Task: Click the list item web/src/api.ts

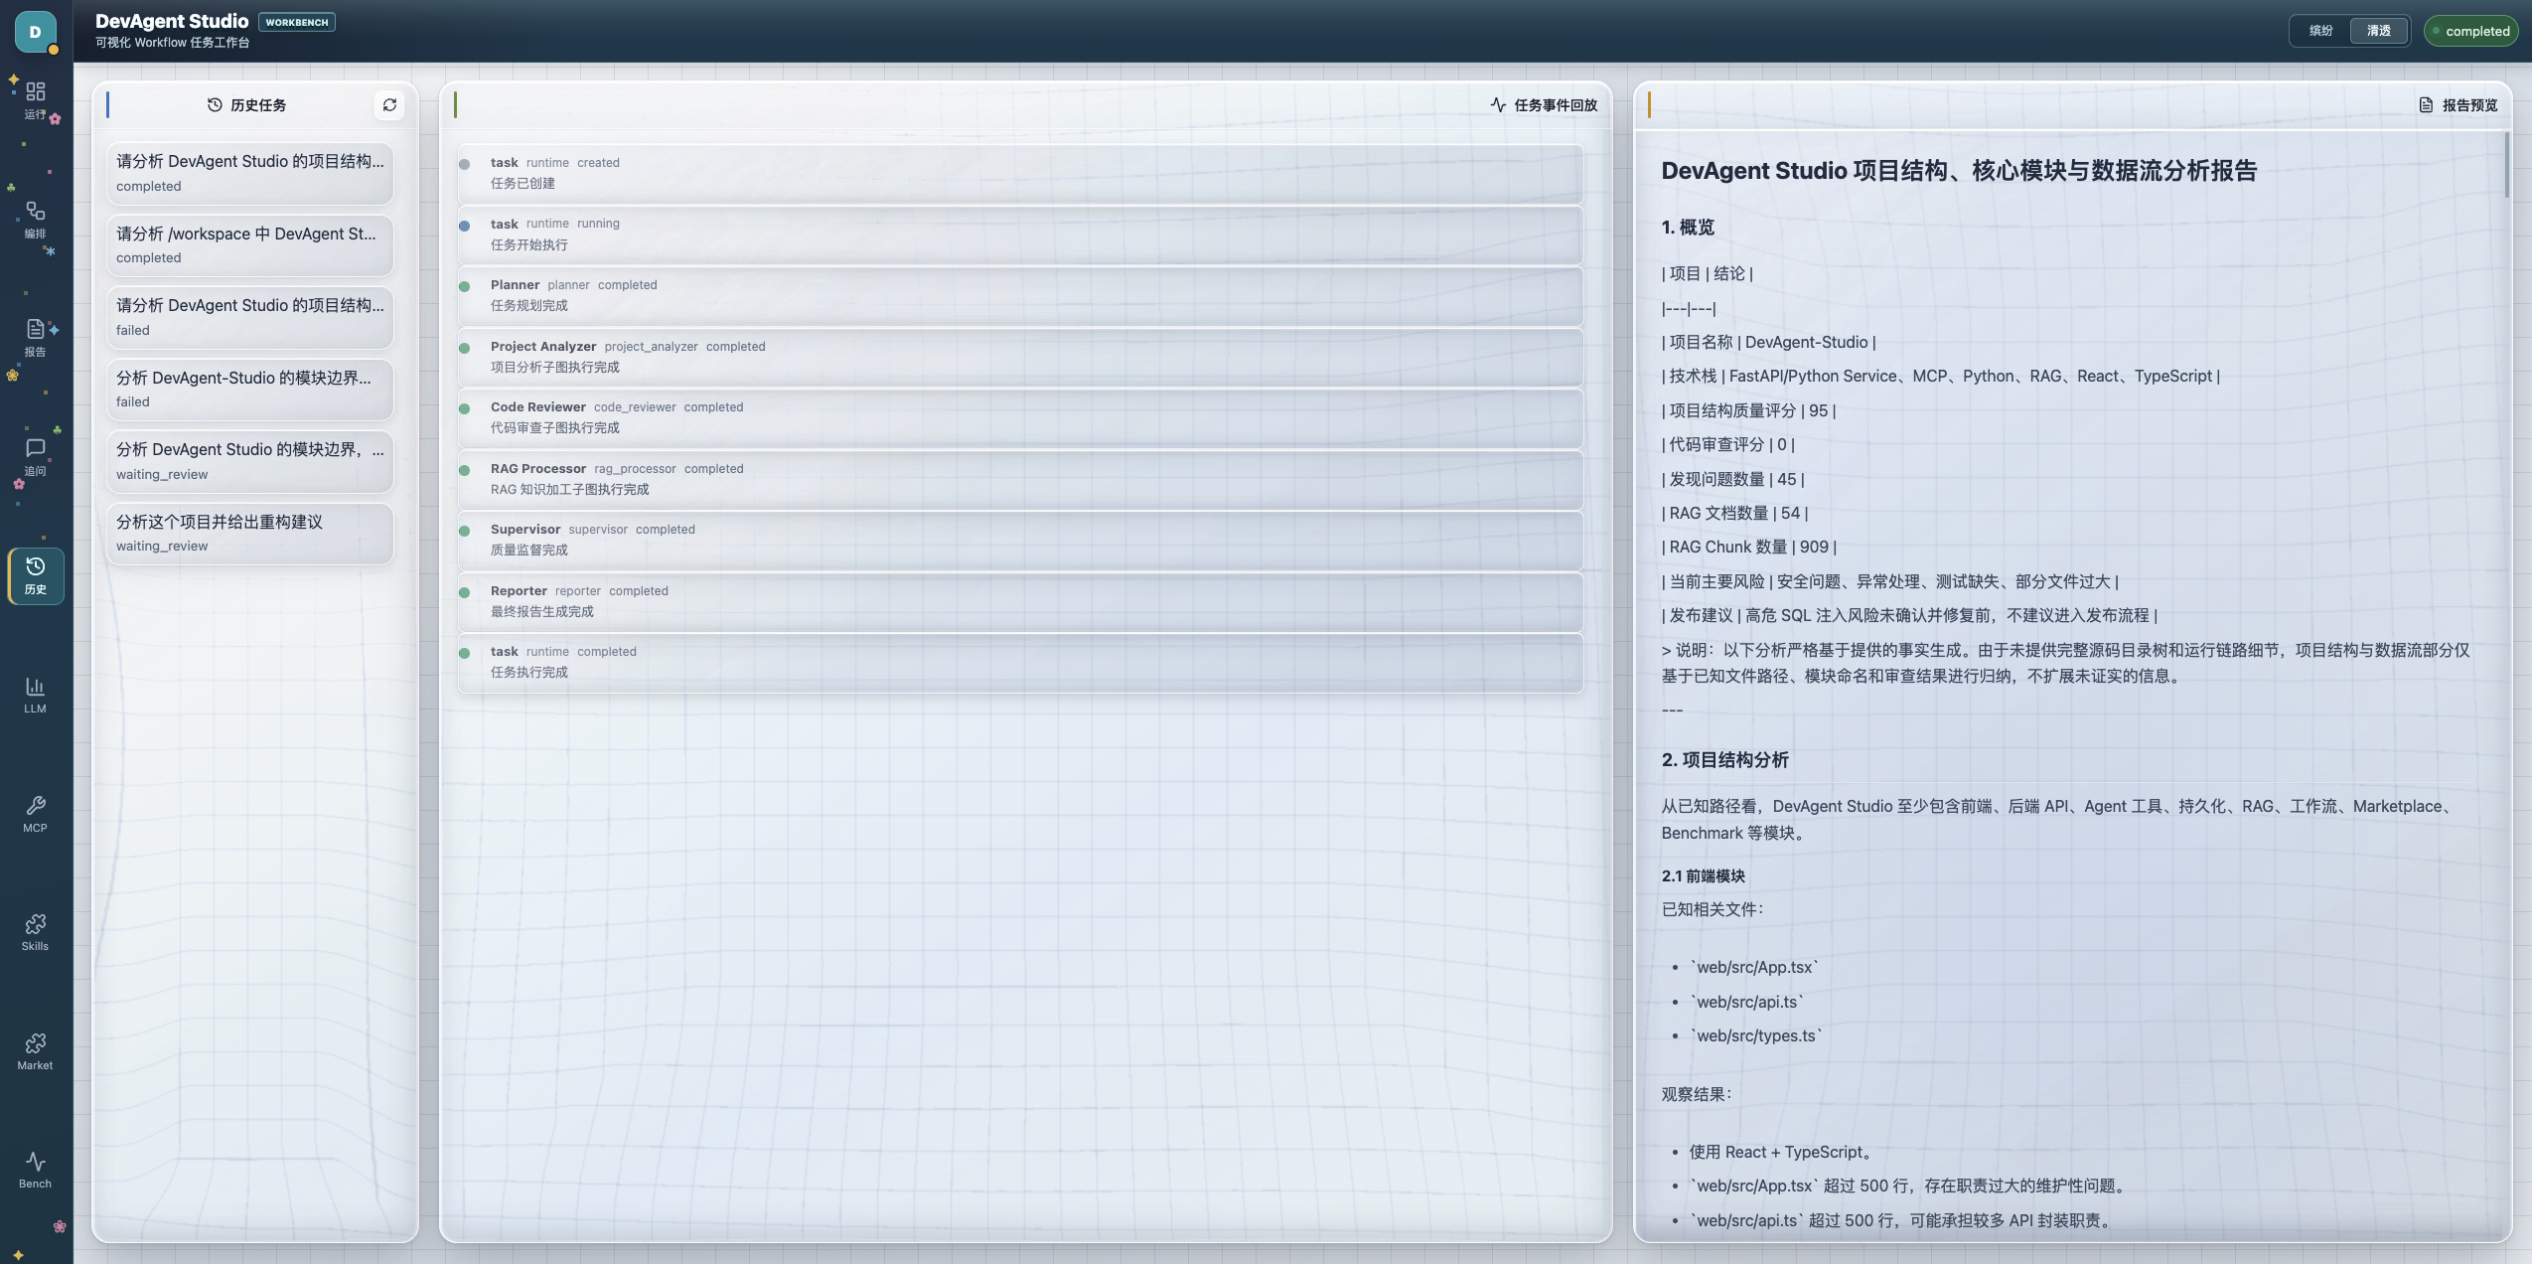Action: pyautogui.click(x=1747, y=1002)
